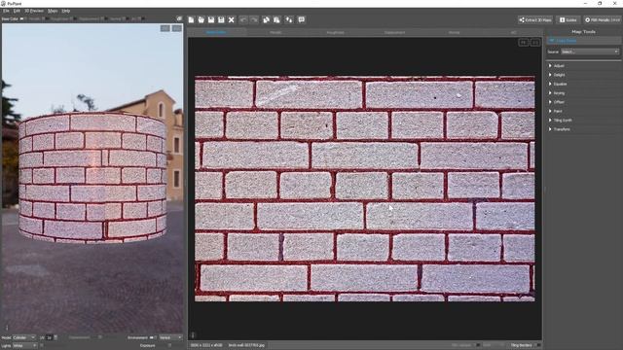Image resolution: width=623 pixels, height=350 pixels.
Task: Adjust the Displacement slider under 3D preview
Action: (99, 337)
